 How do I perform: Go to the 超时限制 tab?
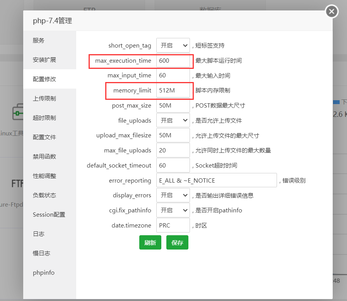point(44,118)
